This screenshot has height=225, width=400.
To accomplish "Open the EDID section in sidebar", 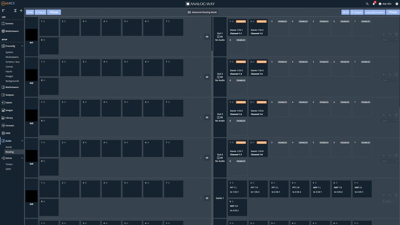I will [8, 133].
